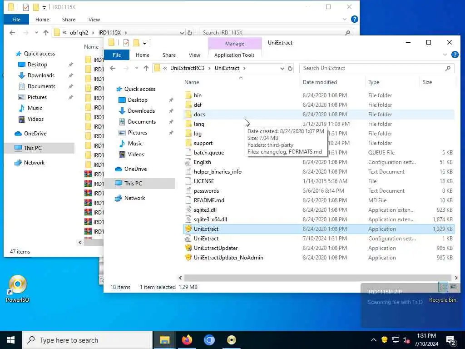
Task: Click the Windows taskbar search box
Action: pyautogui.click(x=87, y=340)
